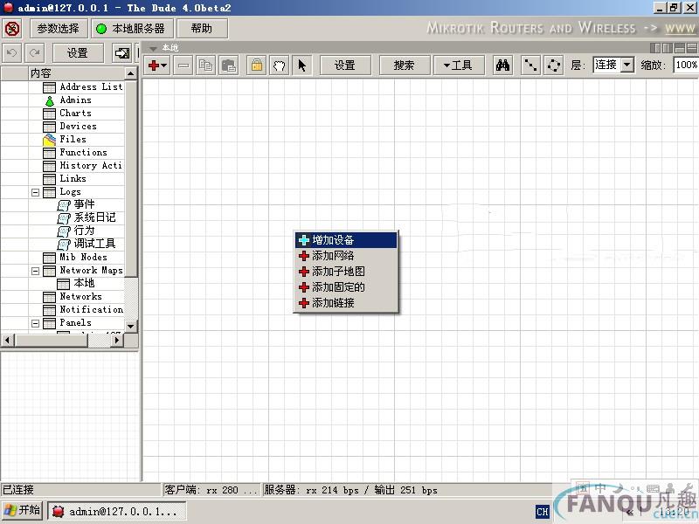The image size is (699, 524).
Task: Select the arrow pointer tool
Action: 301,65
